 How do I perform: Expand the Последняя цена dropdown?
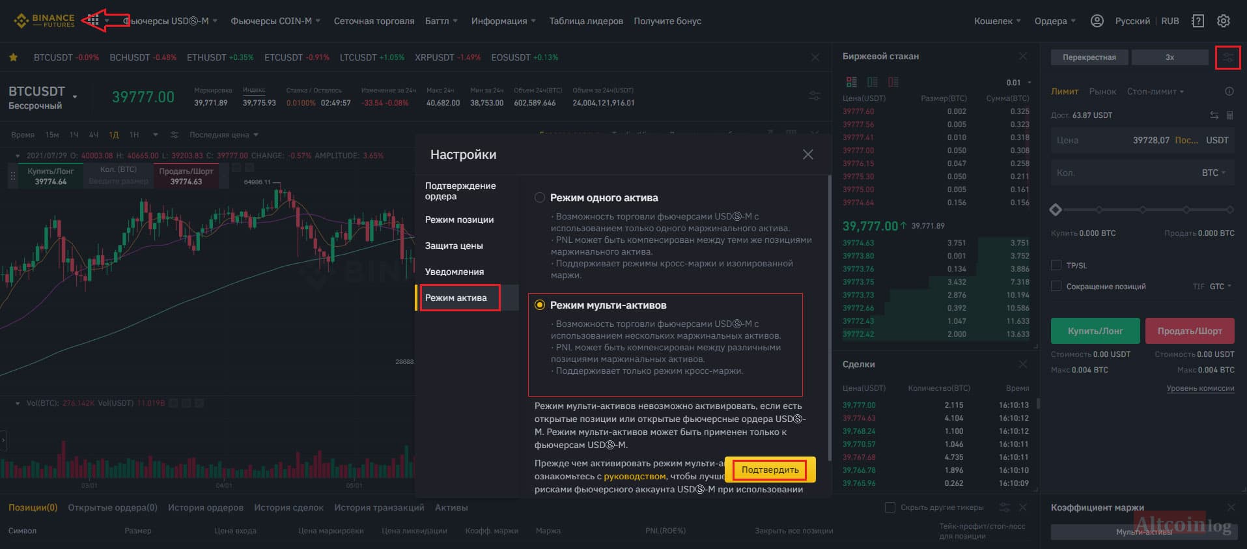[224, 135]
